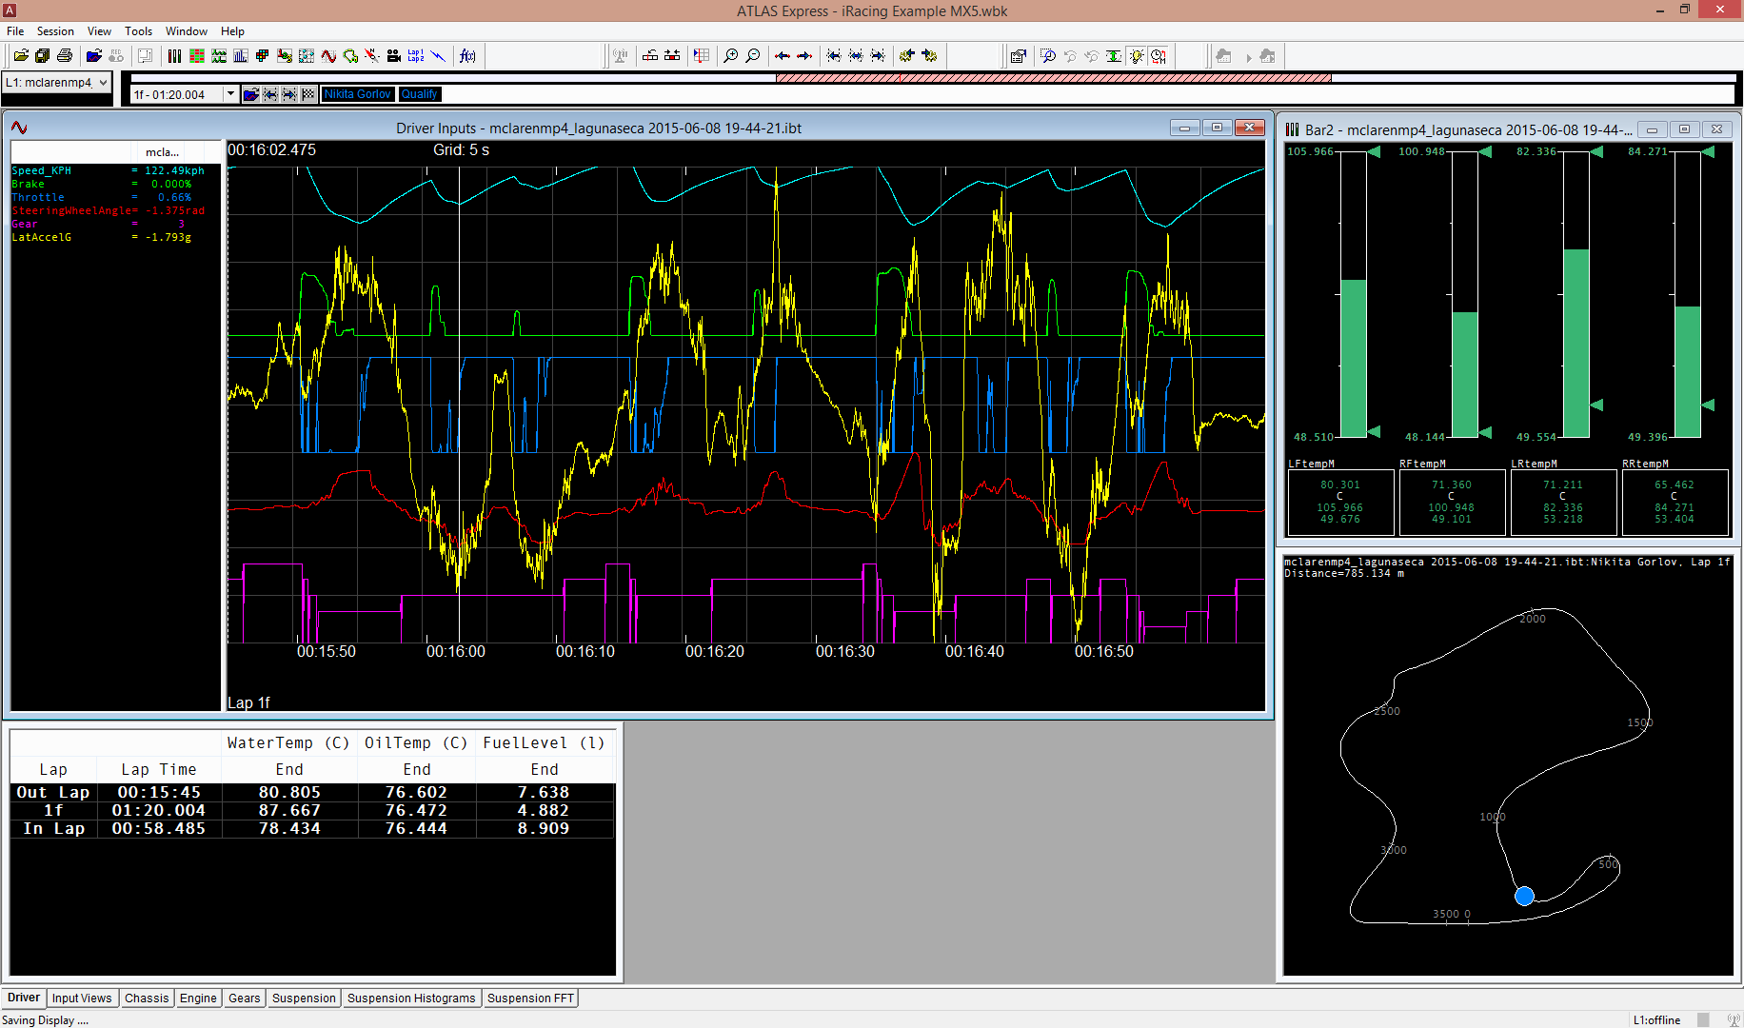Click the zoom in magnifier icon
Image resolution: width=1744 pixels, height=1028 pixels.
[730, 56]
